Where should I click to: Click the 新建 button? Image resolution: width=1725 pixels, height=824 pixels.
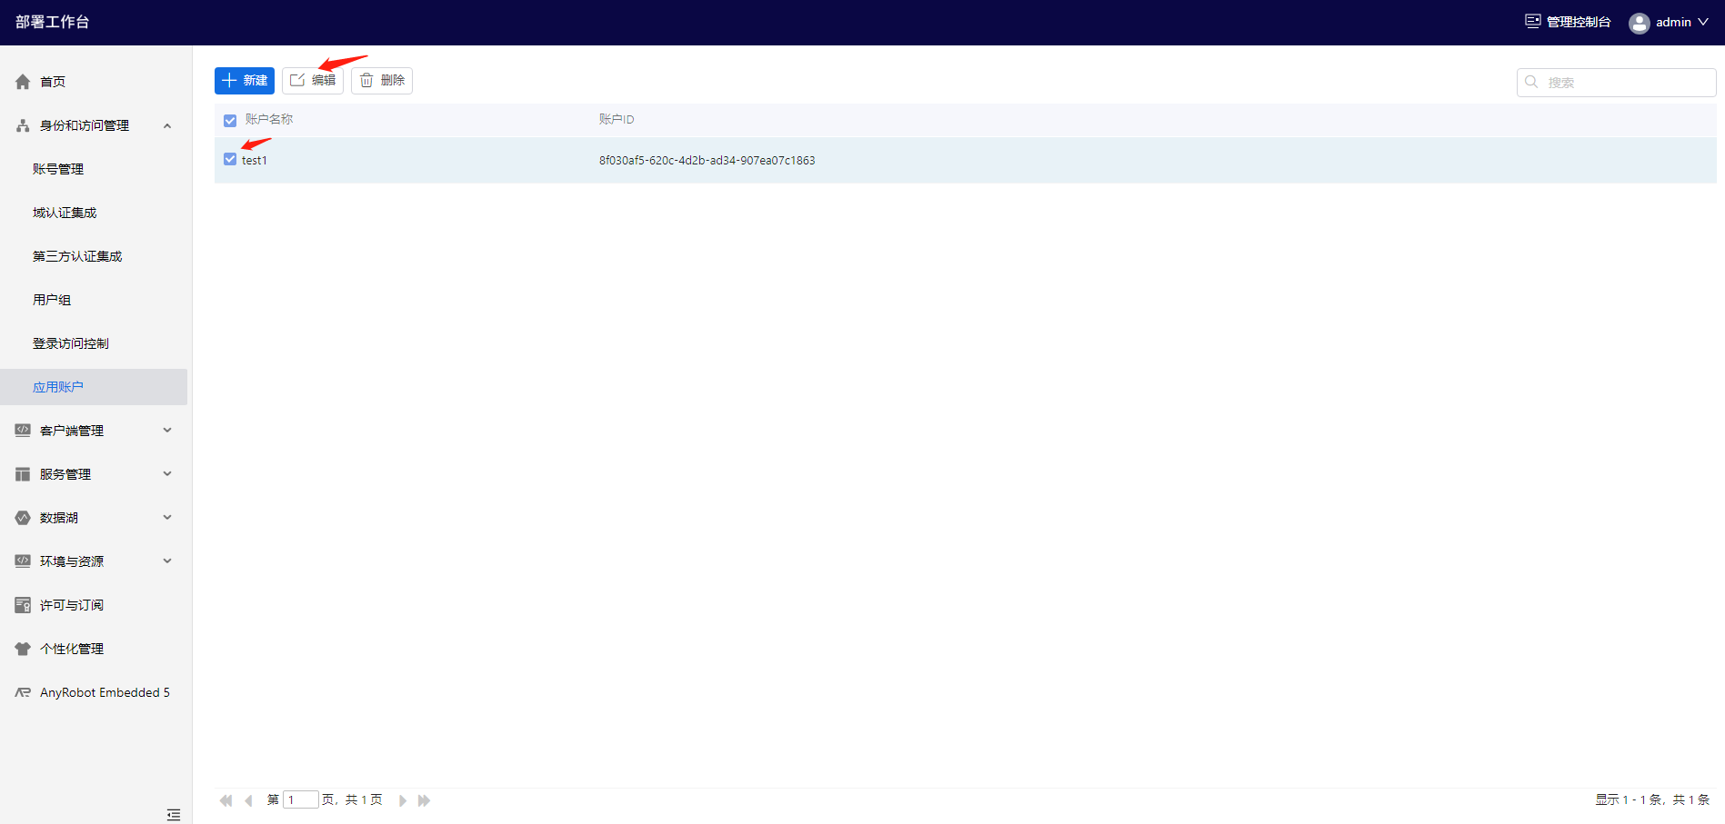pos(245,81)
